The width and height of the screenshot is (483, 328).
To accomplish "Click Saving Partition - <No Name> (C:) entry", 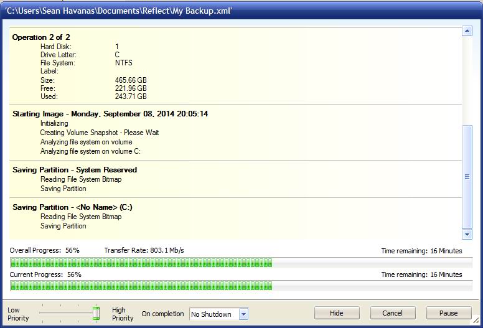I will point(72,207).
